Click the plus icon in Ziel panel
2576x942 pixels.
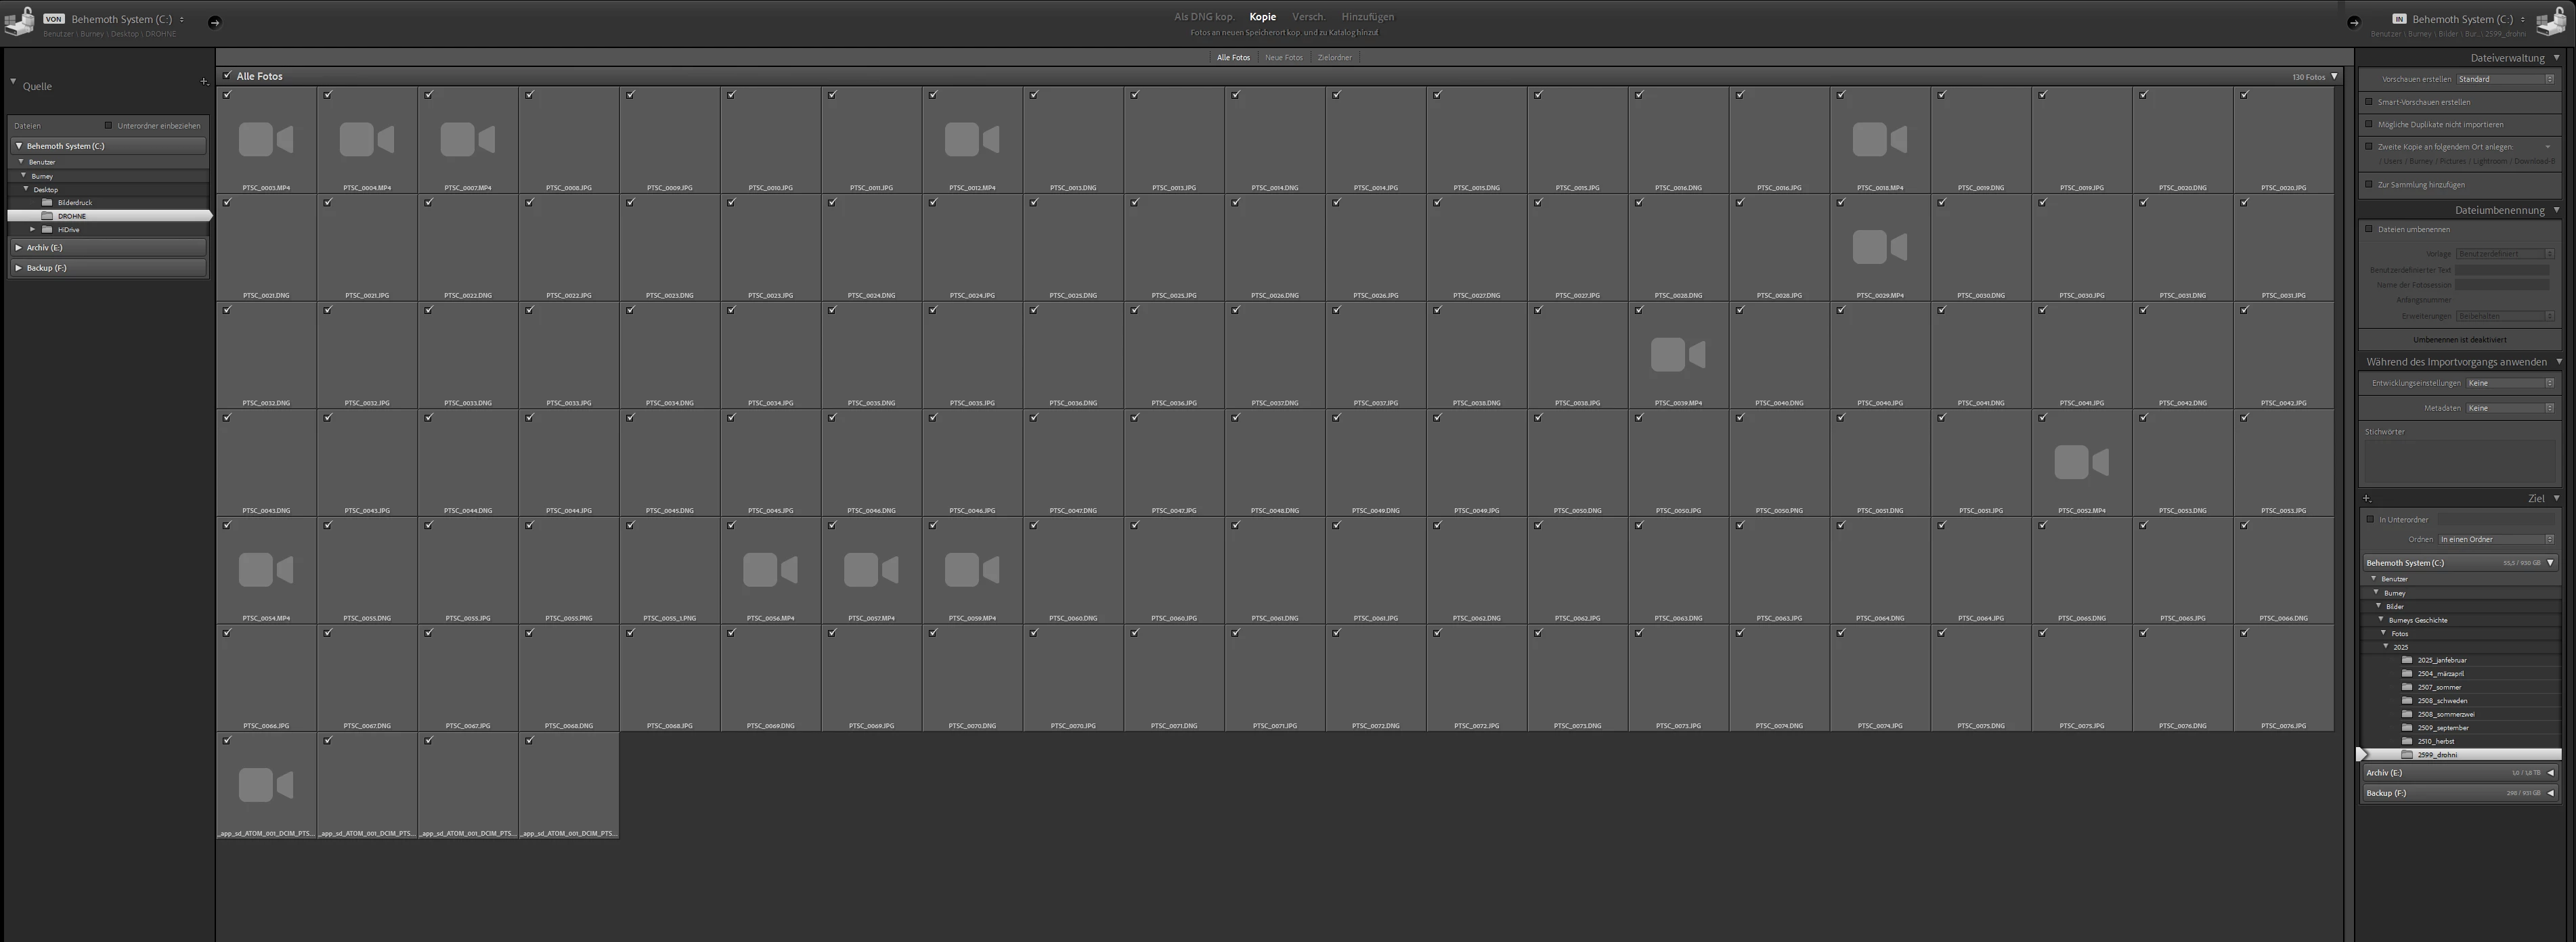2367,498
